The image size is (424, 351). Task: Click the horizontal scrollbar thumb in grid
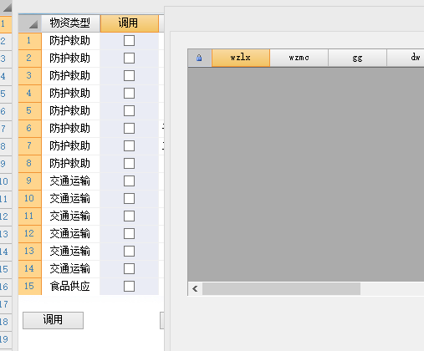point(281,289)
